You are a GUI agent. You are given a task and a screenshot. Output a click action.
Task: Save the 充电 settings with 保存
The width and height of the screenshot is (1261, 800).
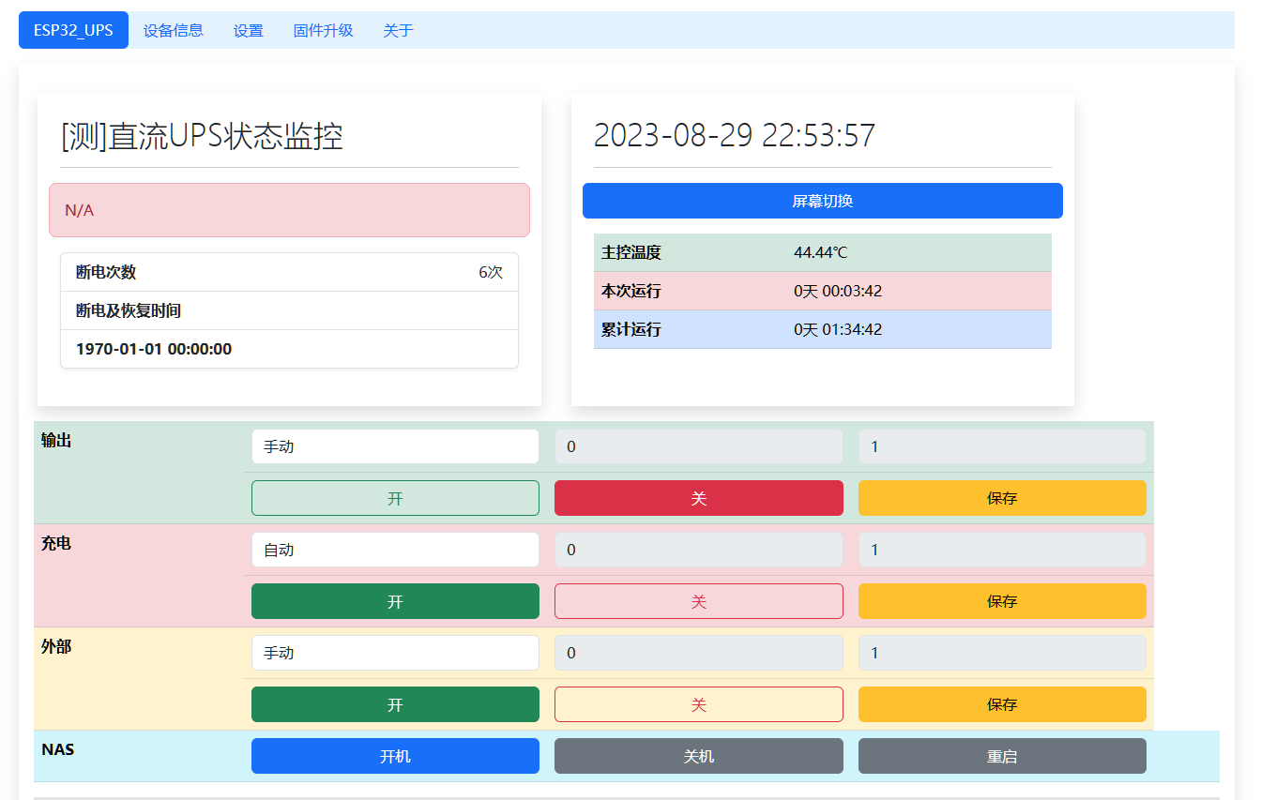[x=1002, y=601]
